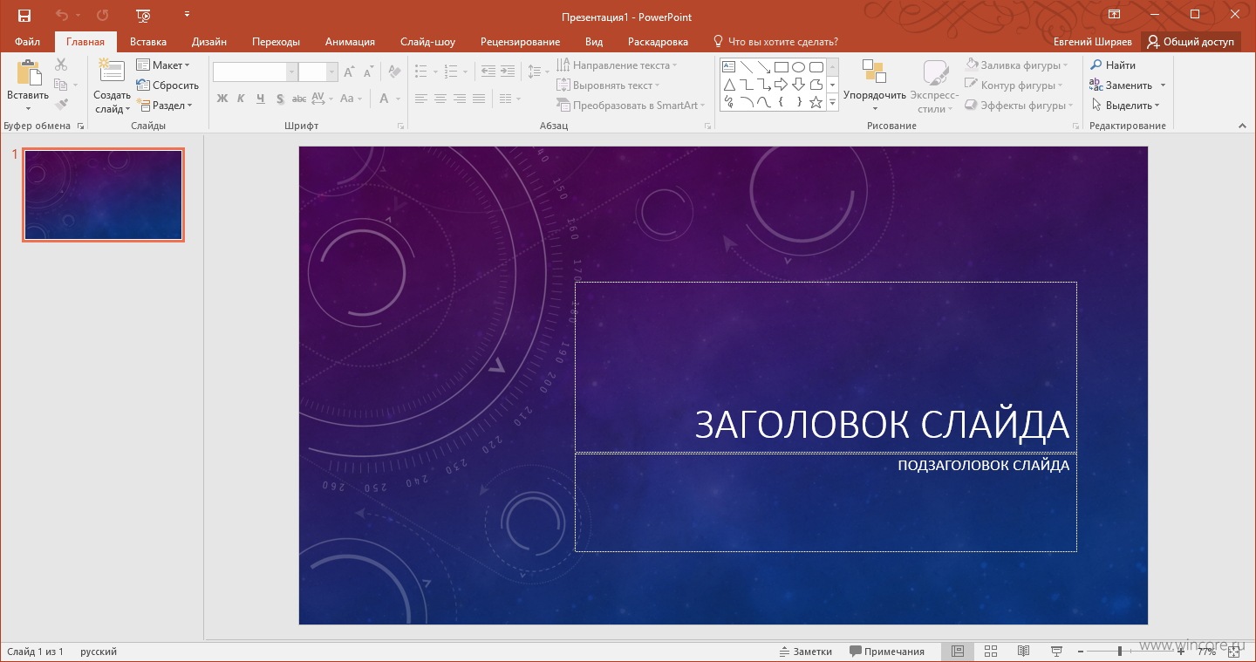Switch to the Анимация tab
Image resolution: width=1256 pixels, height=662 pixels.
(x=350, y=42)
